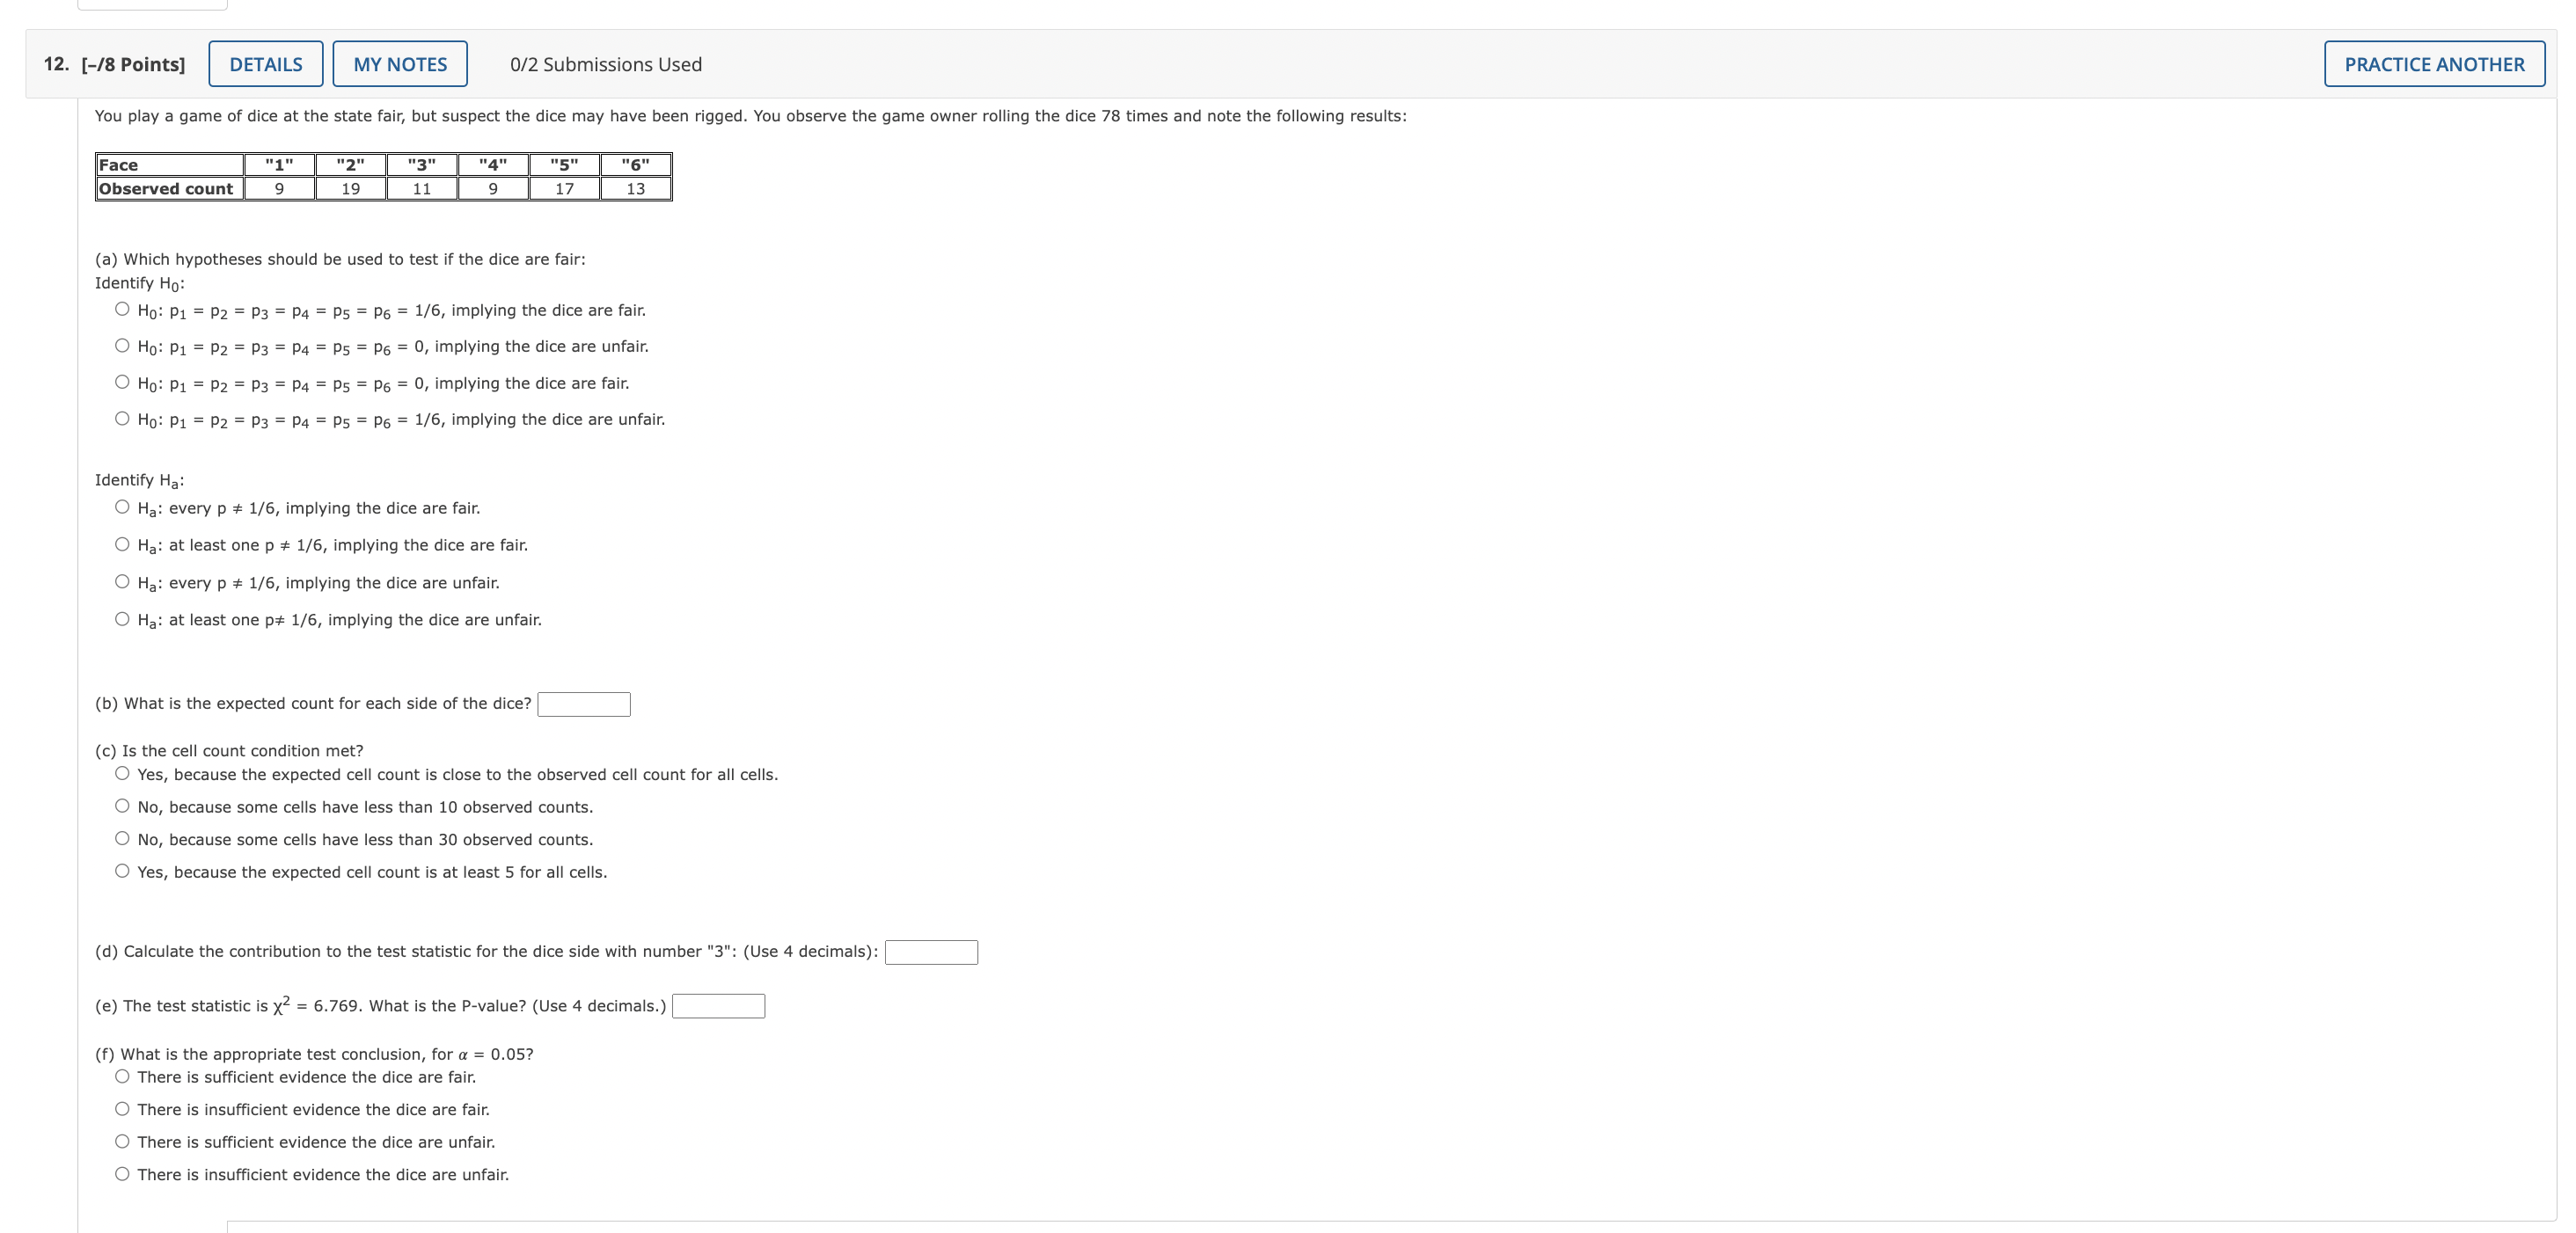Image resolution: width=2576 pixels, height=1233 pixels.
Task: Choose Ha: at least one p ≠ 1/6, fair
Action: [122, 545]
